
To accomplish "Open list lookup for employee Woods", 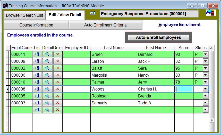I will 37,89.
